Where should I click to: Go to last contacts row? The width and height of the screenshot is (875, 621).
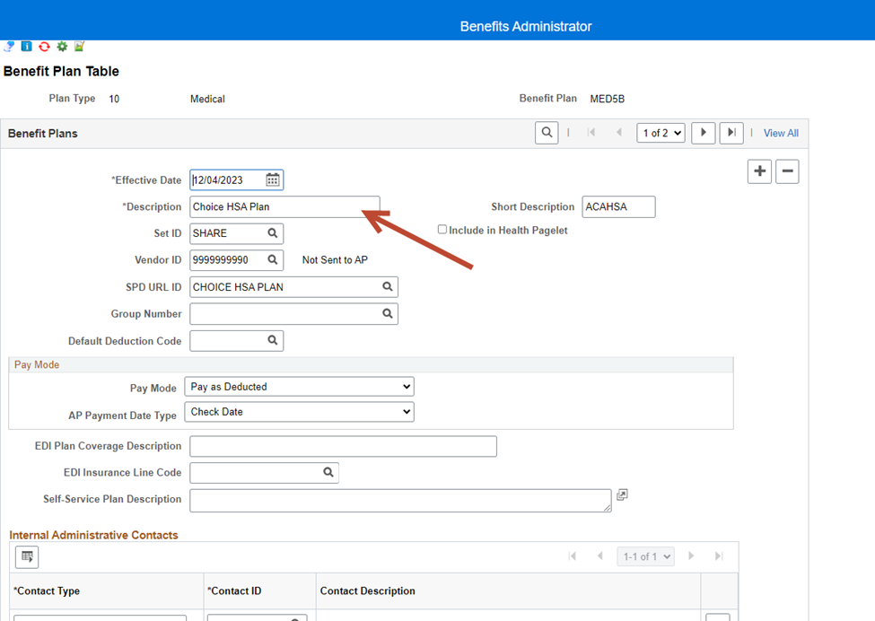pyautogui.click(x=719, y=556)
